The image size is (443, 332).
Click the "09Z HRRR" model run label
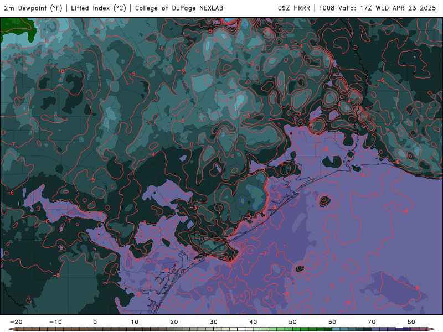coord(294,8)
